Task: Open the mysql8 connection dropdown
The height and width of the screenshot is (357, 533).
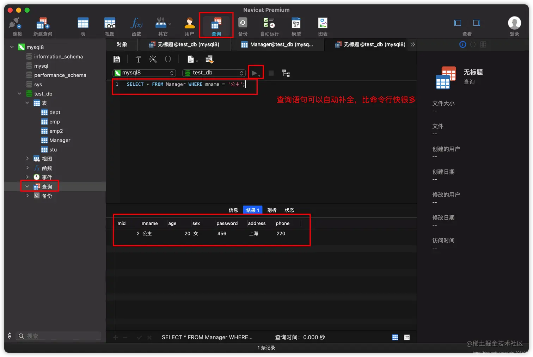Action: coord(144,73)
